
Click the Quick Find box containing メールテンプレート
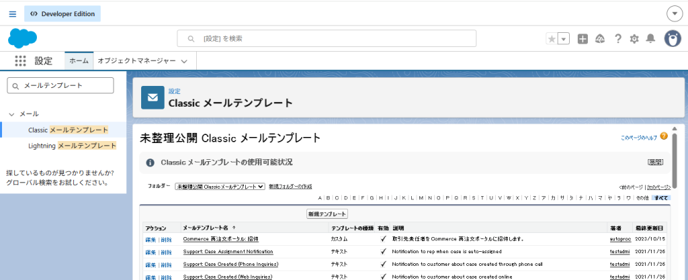60,85
